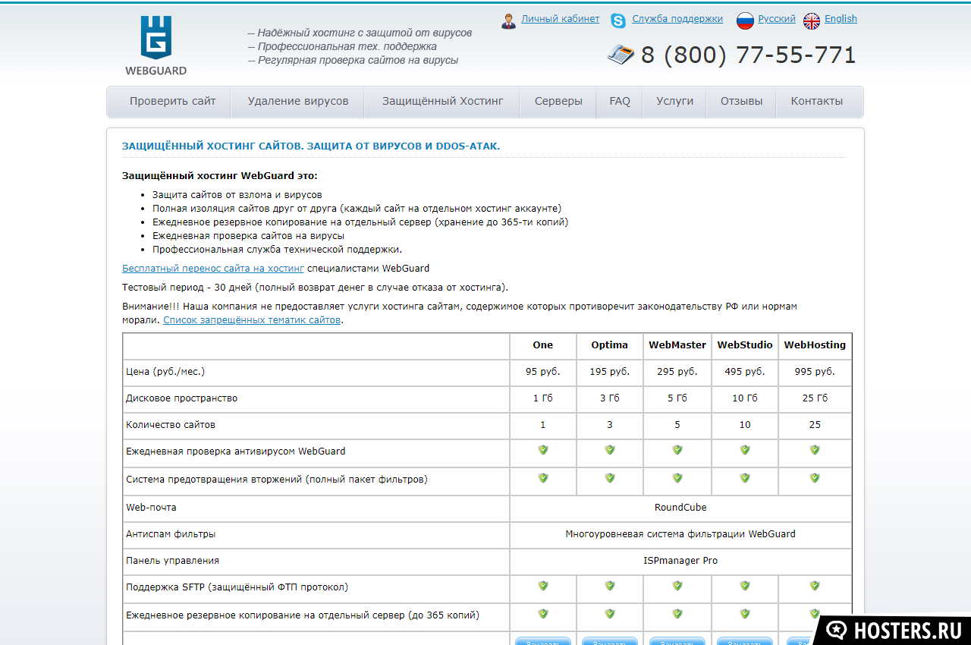Click SFTP support shield in One column
Image resolution: width=971 pixels, height=645 pixels.
(x=543, y=586)
